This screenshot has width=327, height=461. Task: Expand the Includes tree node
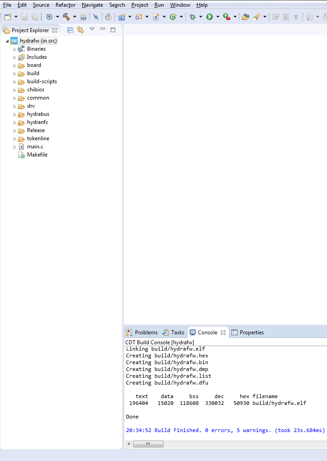click(x=14, y=57)
